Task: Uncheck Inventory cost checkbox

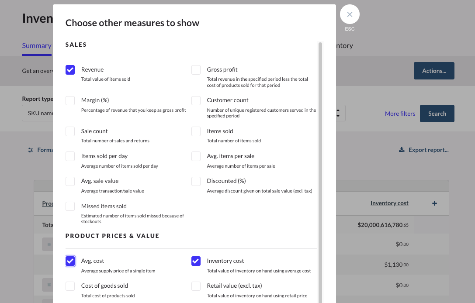Action: point(196,261)
